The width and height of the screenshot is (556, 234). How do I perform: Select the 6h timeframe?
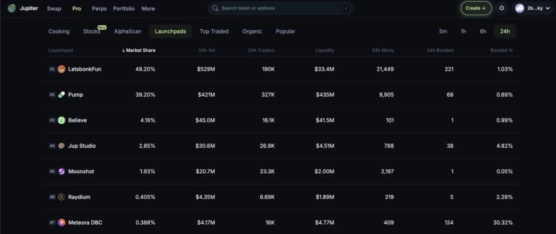[483, 31]
